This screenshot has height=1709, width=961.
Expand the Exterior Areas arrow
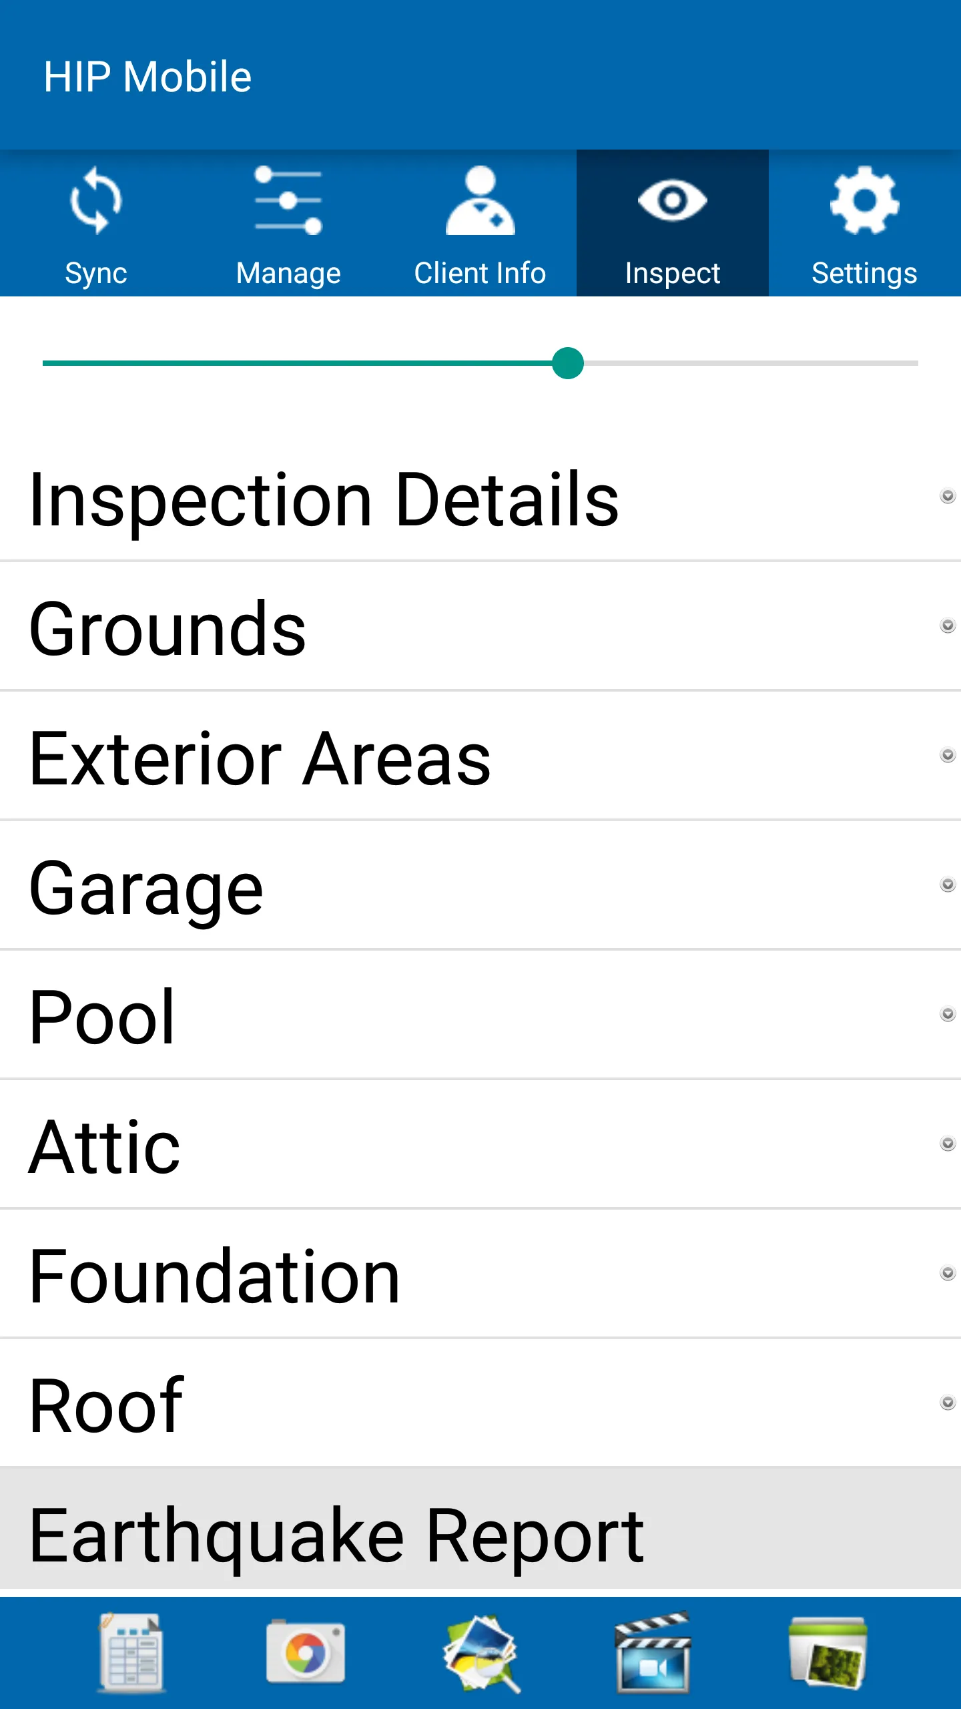click(948, 755)
